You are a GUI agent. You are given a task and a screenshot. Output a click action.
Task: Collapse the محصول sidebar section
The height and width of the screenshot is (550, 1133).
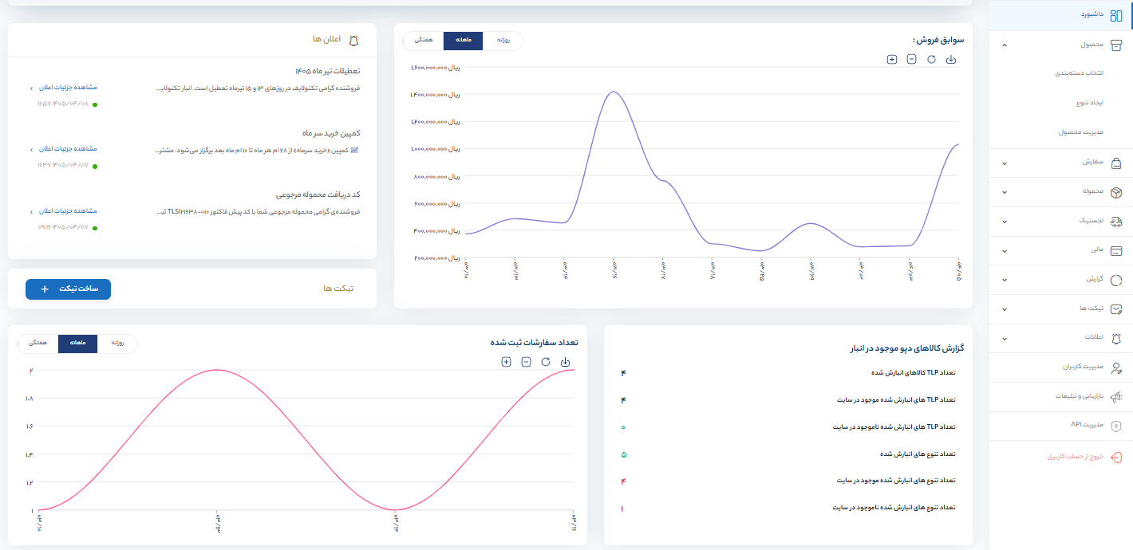(1004, 45)
